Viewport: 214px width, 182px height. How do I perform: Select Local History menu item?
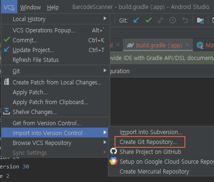coord(55,19)
